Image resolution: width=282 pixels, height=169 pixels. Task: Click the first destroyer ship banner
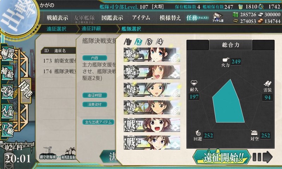(x=152, y=55)
